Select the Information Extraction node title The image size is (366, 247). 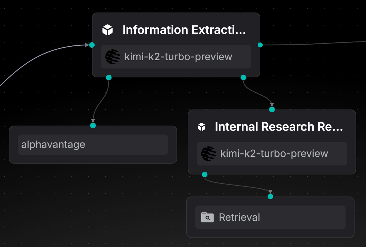click(x=184, y=30)
